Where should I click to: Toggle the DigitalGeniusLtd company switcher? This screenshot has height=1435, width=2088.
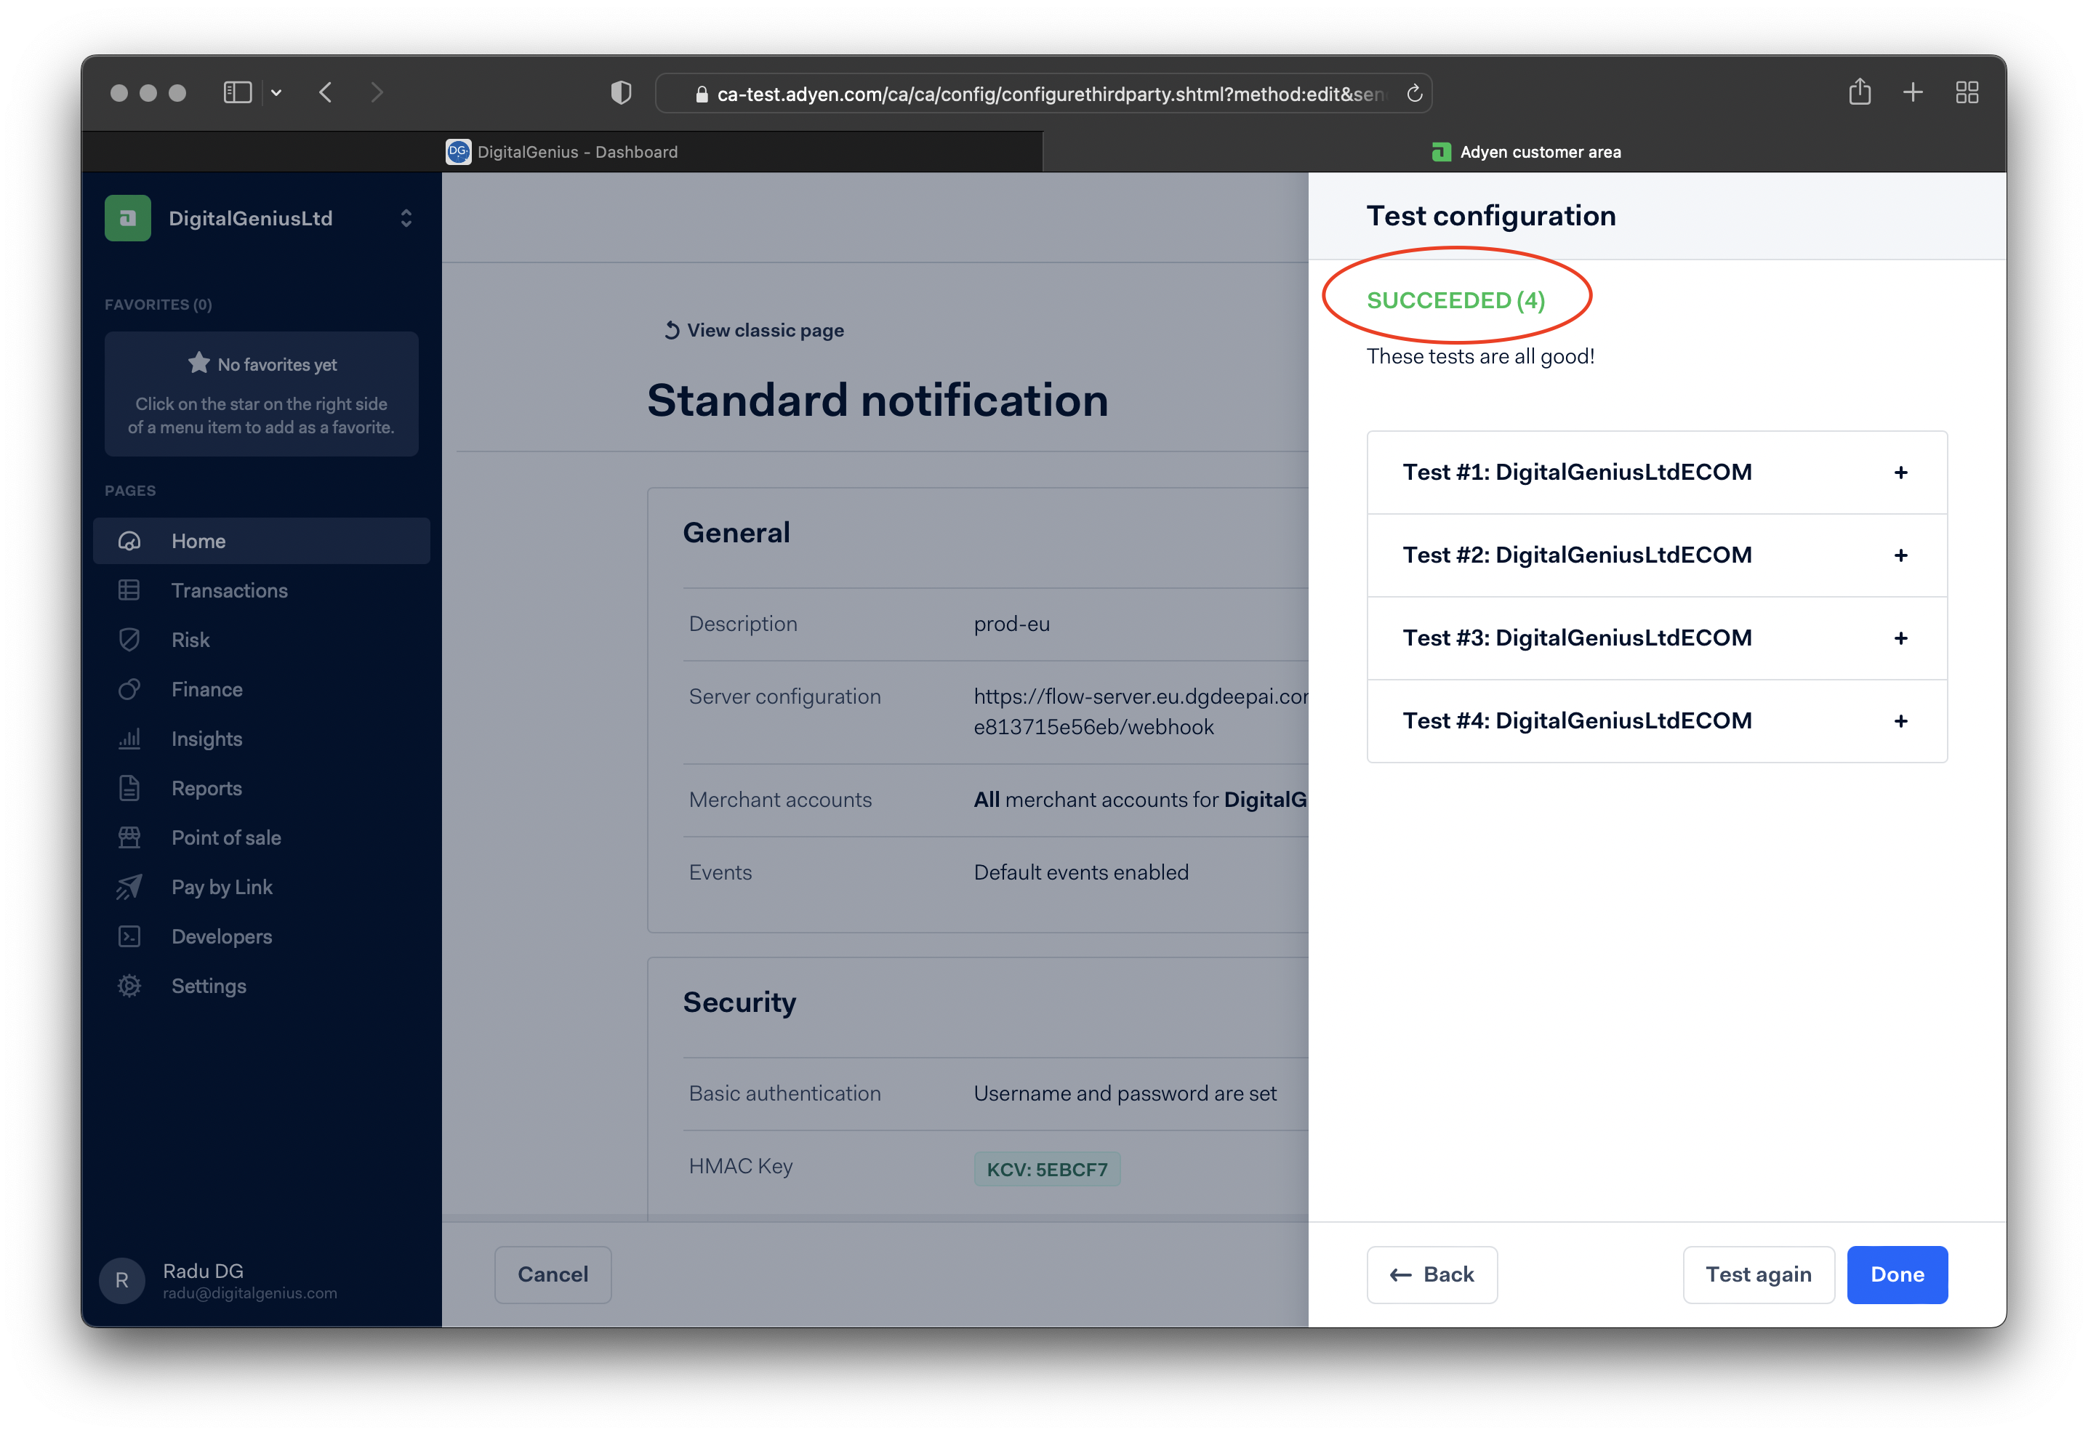pyautogui.click(x=406, y=219)
